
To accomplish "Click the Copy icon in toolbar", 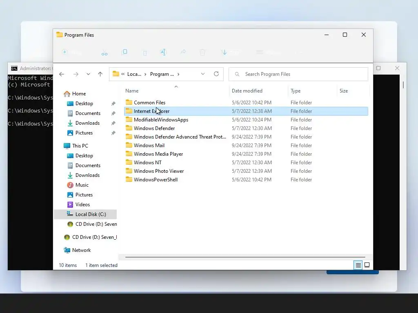I will coord(124,52).
